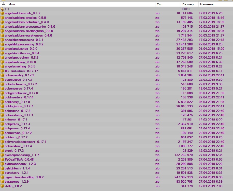
Task: Sort files by the Размер column header
Action: [x=188, y=4]
